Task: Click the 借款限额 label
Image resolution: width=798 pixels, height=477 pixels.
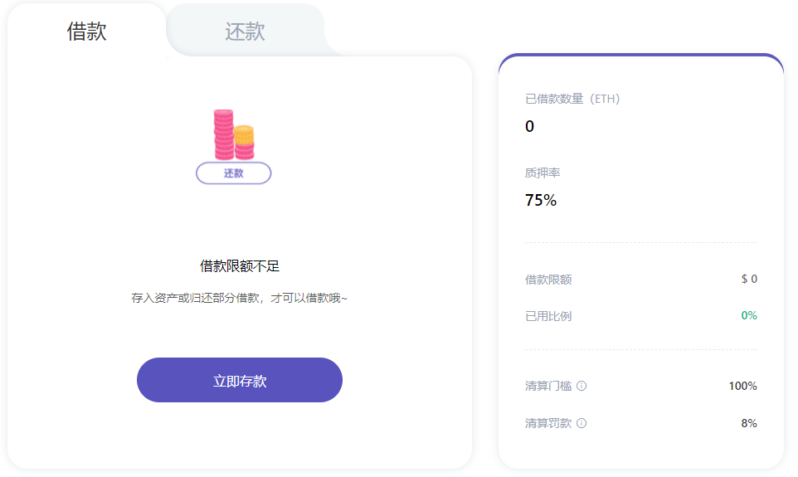Action: coord(548,280)
